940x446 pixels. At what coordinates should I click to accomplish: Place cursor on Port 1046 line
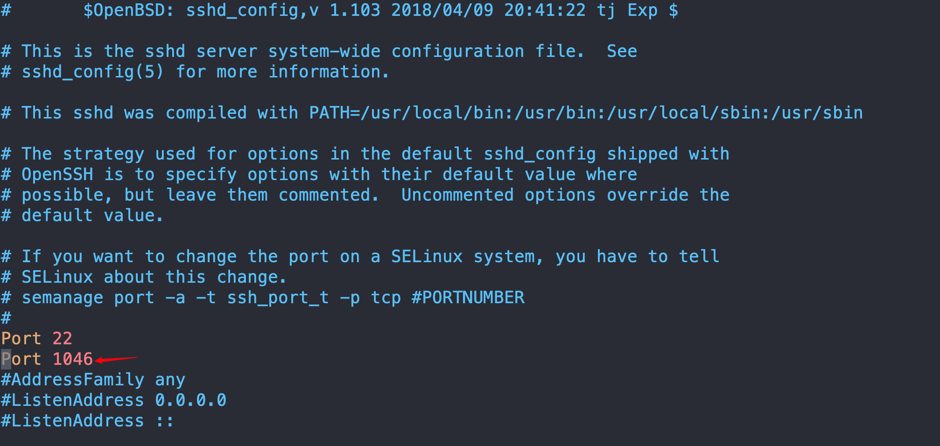coord(47,359)
